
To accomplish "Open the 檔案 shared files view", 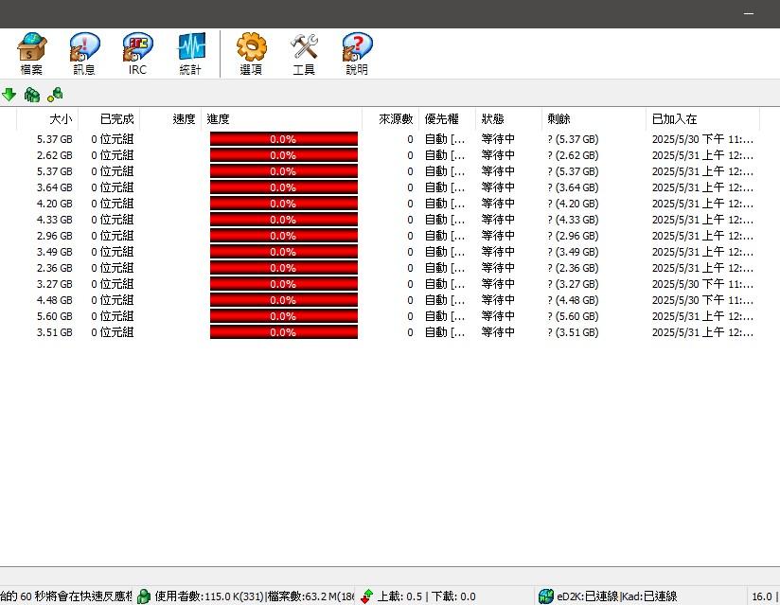I will point(31,54).
